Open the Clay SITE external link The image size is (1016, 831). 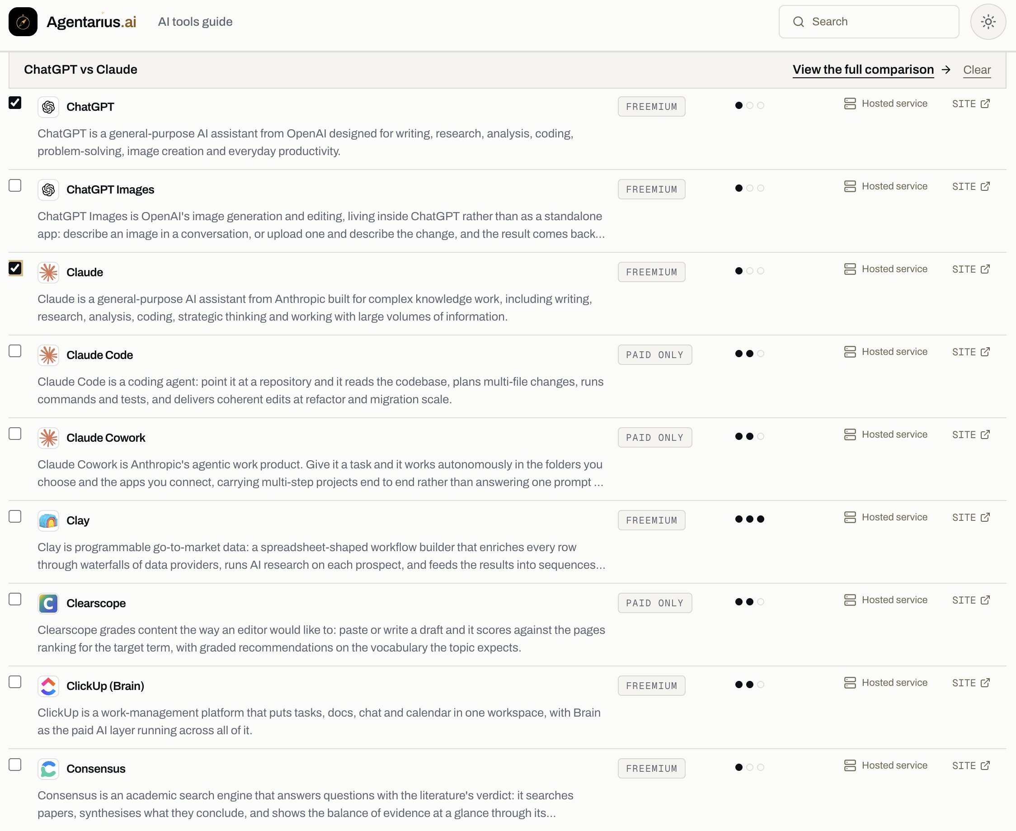pos(971,518)
